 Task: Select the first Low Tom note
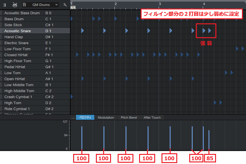pos(226,73)
